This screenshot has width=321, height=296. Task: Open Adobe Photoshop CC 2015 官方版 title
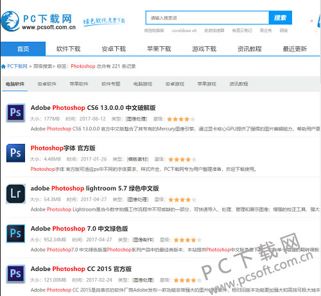pos(81,269)
